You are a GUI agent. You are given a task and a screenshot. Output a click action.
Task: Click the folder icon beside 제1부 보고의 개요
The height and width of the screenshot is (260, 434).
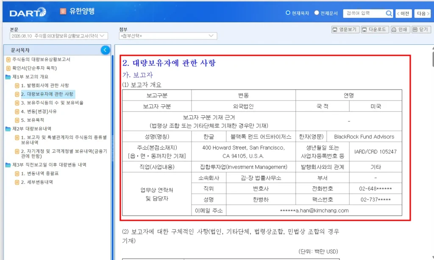[8, 77]
